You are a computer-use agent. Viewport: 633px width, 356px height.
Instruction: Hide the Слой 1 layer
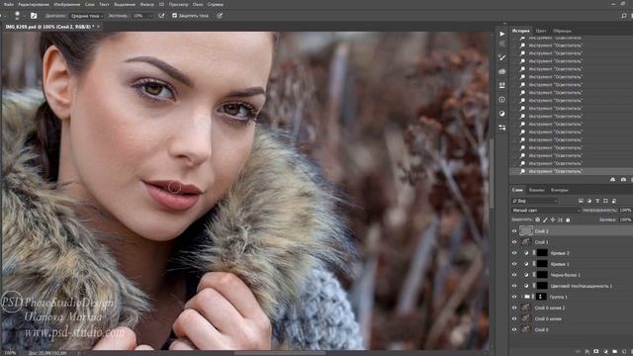click(514, 242)
